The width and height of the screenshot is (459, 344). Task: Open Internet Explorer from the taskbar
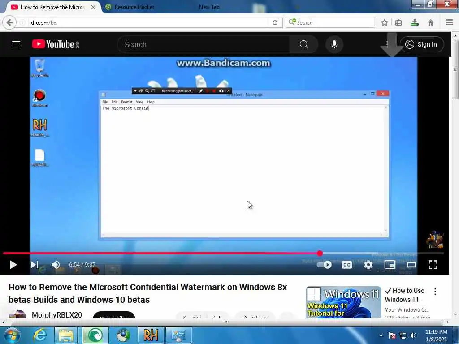pos(39,335)
